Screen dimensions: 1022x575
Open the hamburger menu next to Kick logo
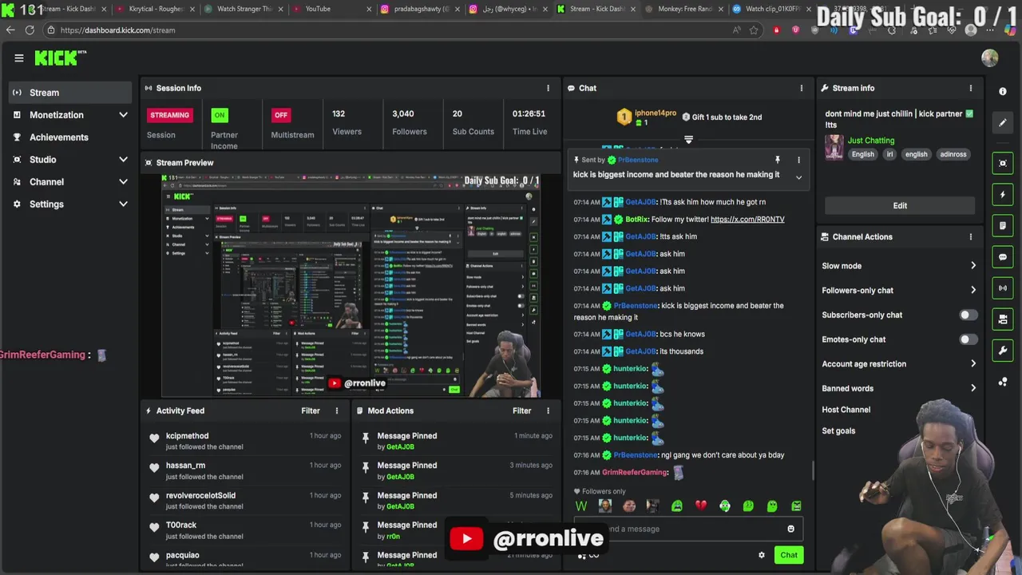point(18,57)
